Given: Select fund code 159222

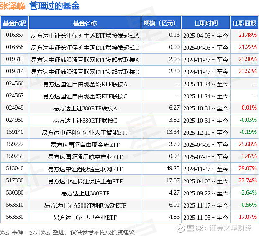Looking at the screenshot, I should [15, 144].
